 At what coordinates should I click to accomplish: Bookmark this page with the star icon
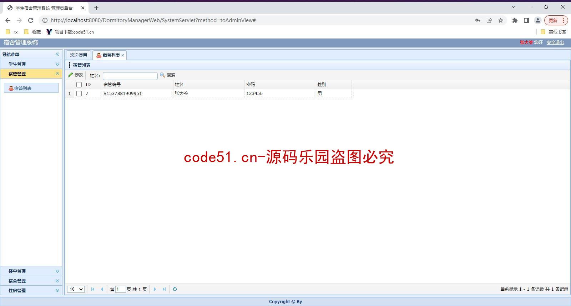tap(501, 20)
